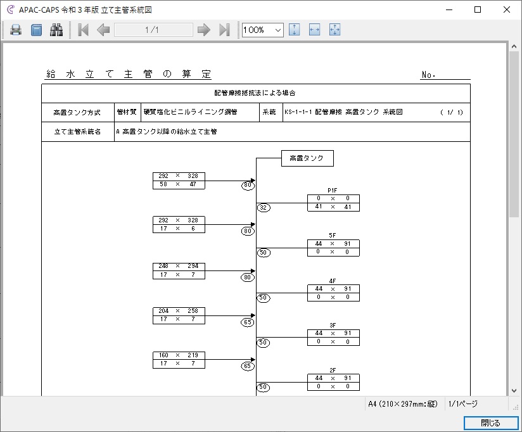Click the page number field 1/1
Viewport: 522px width, 432px height.
[x=153, y=30]
